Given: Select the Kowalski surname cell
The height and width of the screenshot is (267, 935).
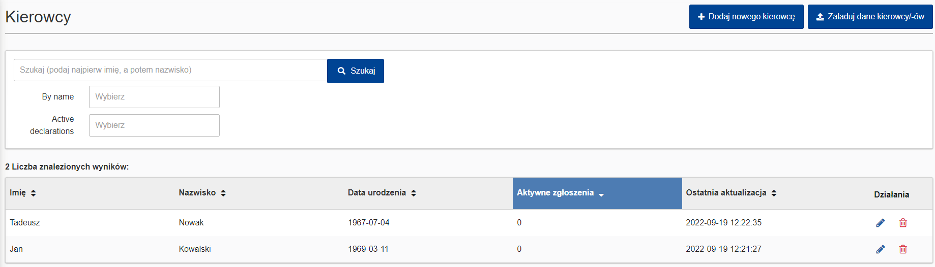Looking at the screenshot, I should click(x=195, y=249).
